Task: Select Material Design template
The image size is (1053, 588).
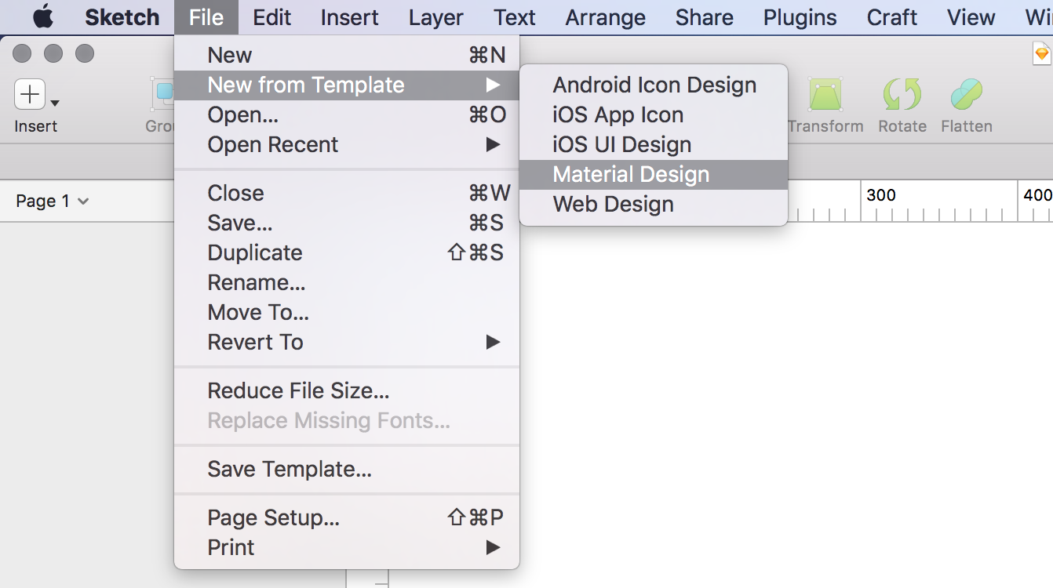Action: point(654,174)
